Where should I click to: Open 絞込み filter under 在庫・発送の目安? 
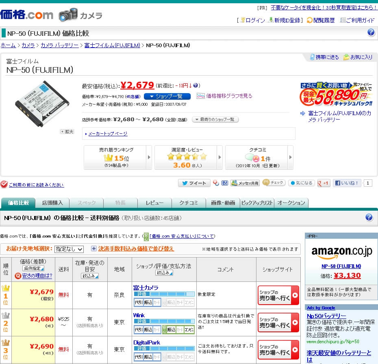[x=90, y=276]
